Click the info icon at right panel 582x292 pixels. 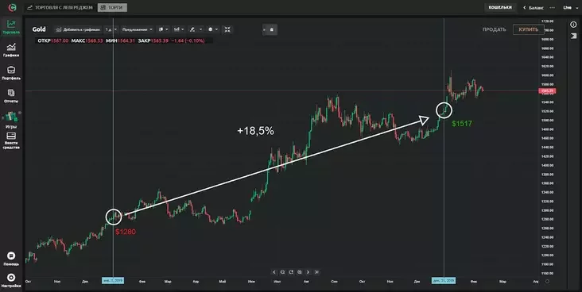click(573, 25)
